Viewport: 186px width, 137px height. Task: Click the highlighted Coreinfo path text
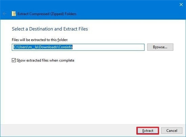43,47
